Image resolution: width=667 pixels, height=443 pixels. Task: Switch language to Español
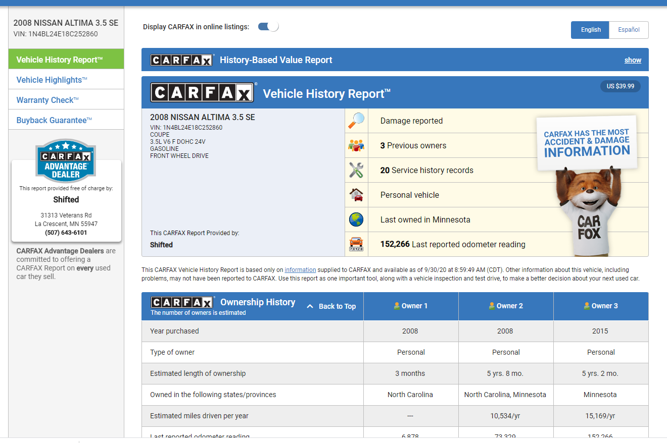[629, 30]
